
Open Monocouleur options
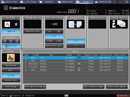coord(11,65)
